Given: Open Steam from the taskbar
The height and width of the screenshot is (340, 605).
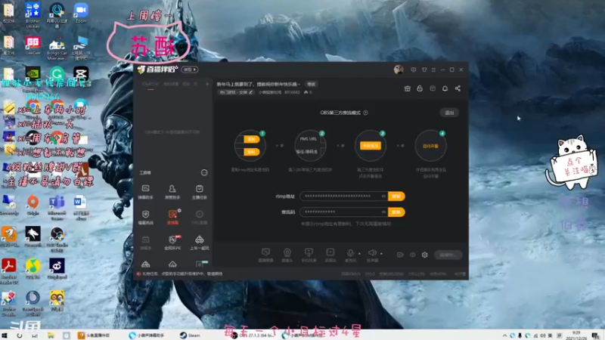Looking at the screenshot, I should (190, 335).
